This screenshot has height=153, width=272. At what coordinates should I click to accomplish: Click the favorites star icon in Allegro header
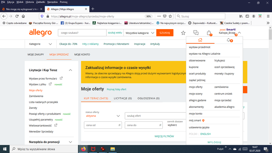tap(183, 33)
